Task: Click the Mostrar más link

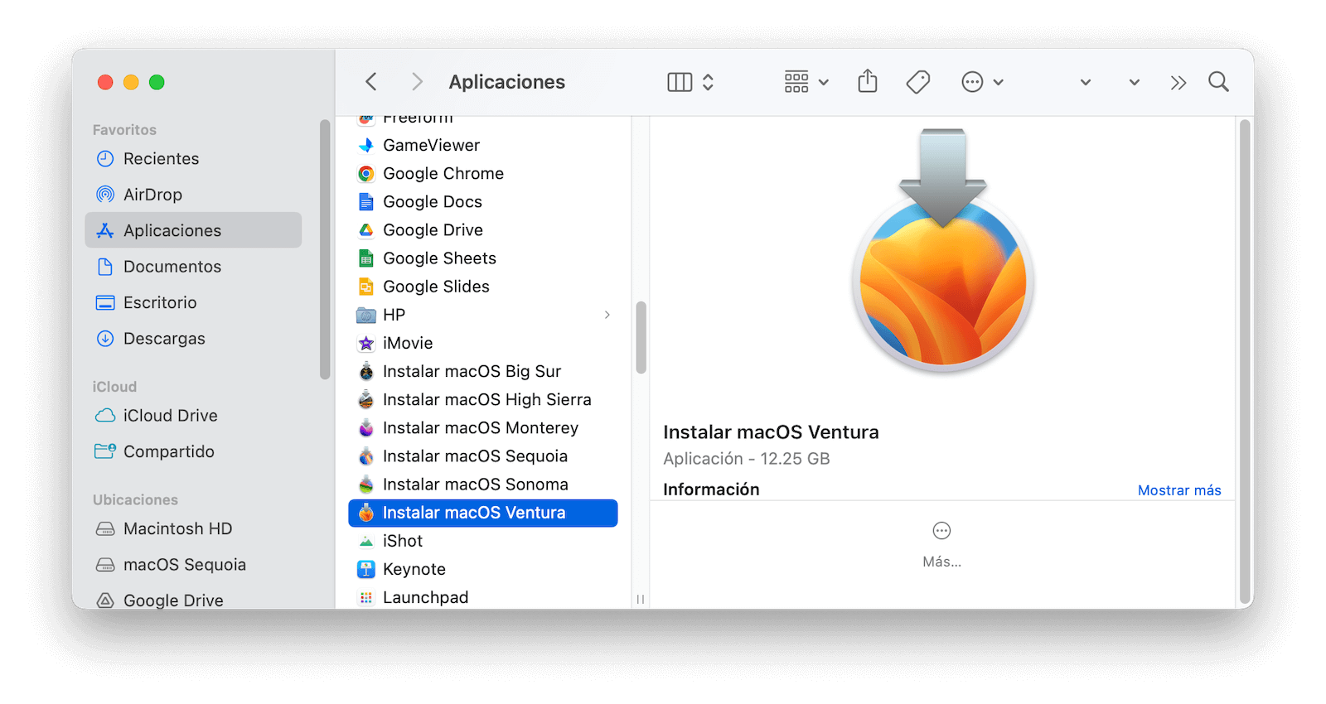Action: point(1179,490)
